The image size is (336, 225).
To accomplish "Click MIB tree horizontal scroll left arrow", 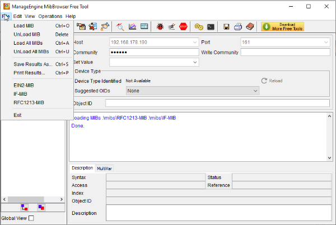I will tap(4, 199).
